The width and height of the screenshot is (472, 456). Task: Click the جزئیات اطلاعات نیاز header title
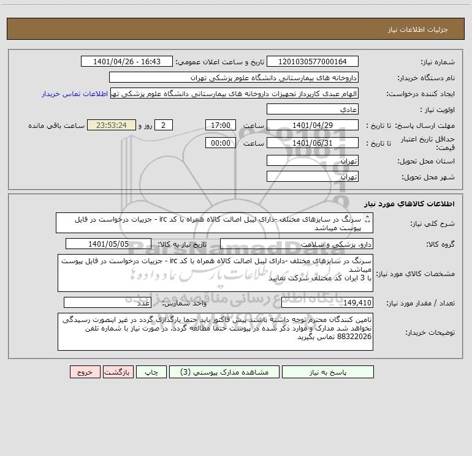pyautogui.click(x=418, y=29)
